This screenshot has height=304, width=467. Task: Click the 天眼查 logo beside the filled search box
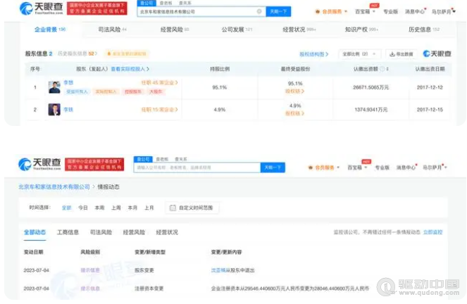[x=41, y=8]
